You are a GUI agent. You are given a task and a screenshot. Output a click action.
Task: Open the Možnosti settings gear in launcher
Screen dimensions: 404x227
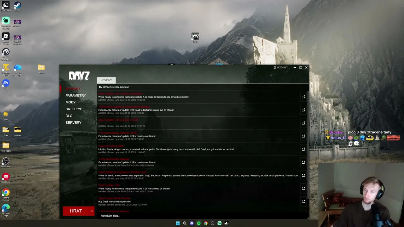[x=275, y=67]
